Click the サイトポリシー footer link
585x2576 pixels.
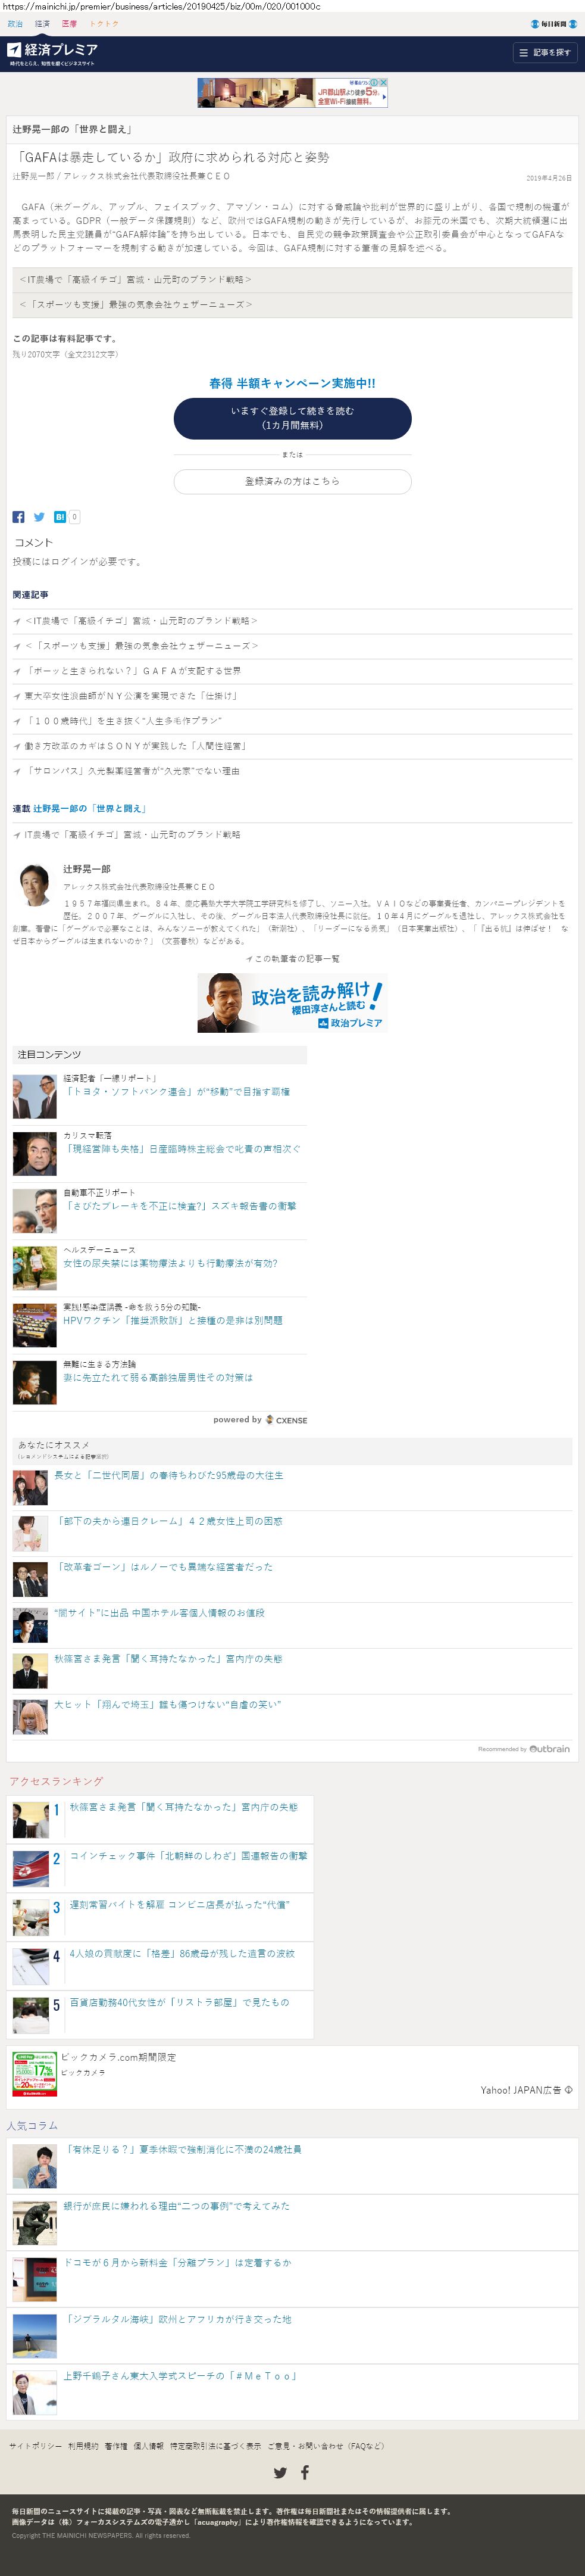coord(35,2446)
